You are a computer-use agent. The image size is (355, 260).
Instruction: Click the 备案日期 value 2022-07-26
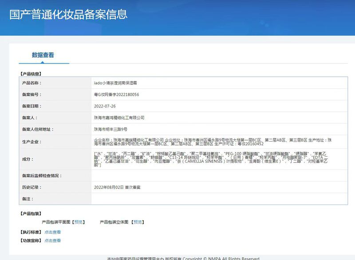coord(105,106)
